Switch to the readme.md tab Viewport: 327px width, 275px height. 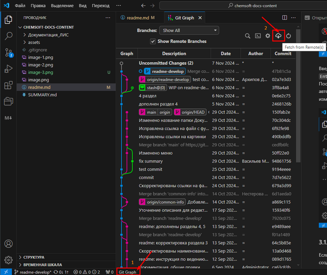click(x=140, y=18)
